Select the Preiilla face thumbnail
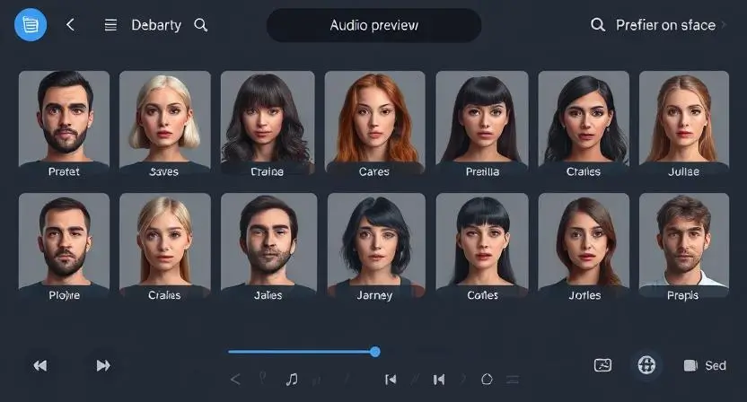Image resolution: width=747 pixels, height=402 pixels. point(482,125)
